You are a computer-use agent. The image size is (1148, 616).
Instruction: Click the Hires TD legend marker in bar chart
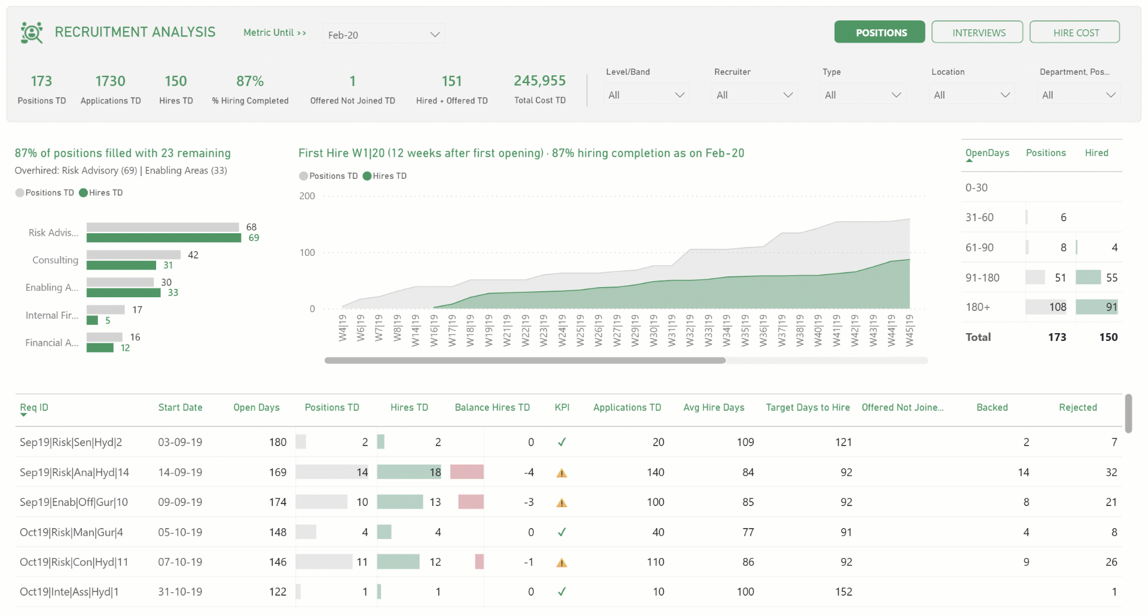point(84,193)
